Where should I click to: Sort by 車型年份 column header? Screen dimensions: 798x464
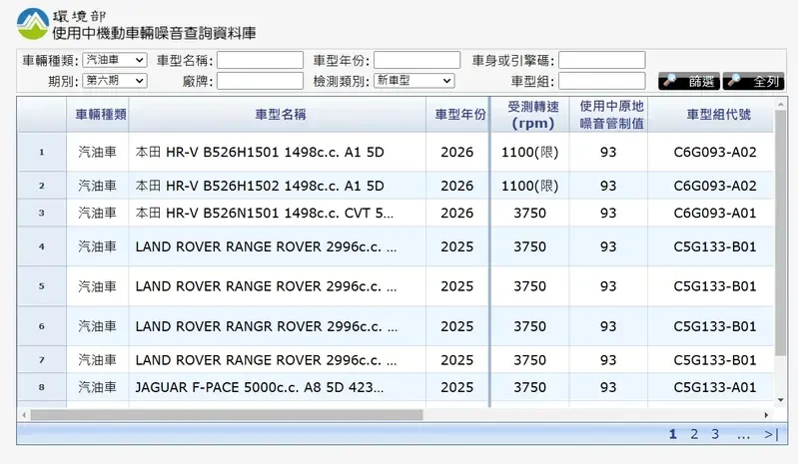point(457,115)
